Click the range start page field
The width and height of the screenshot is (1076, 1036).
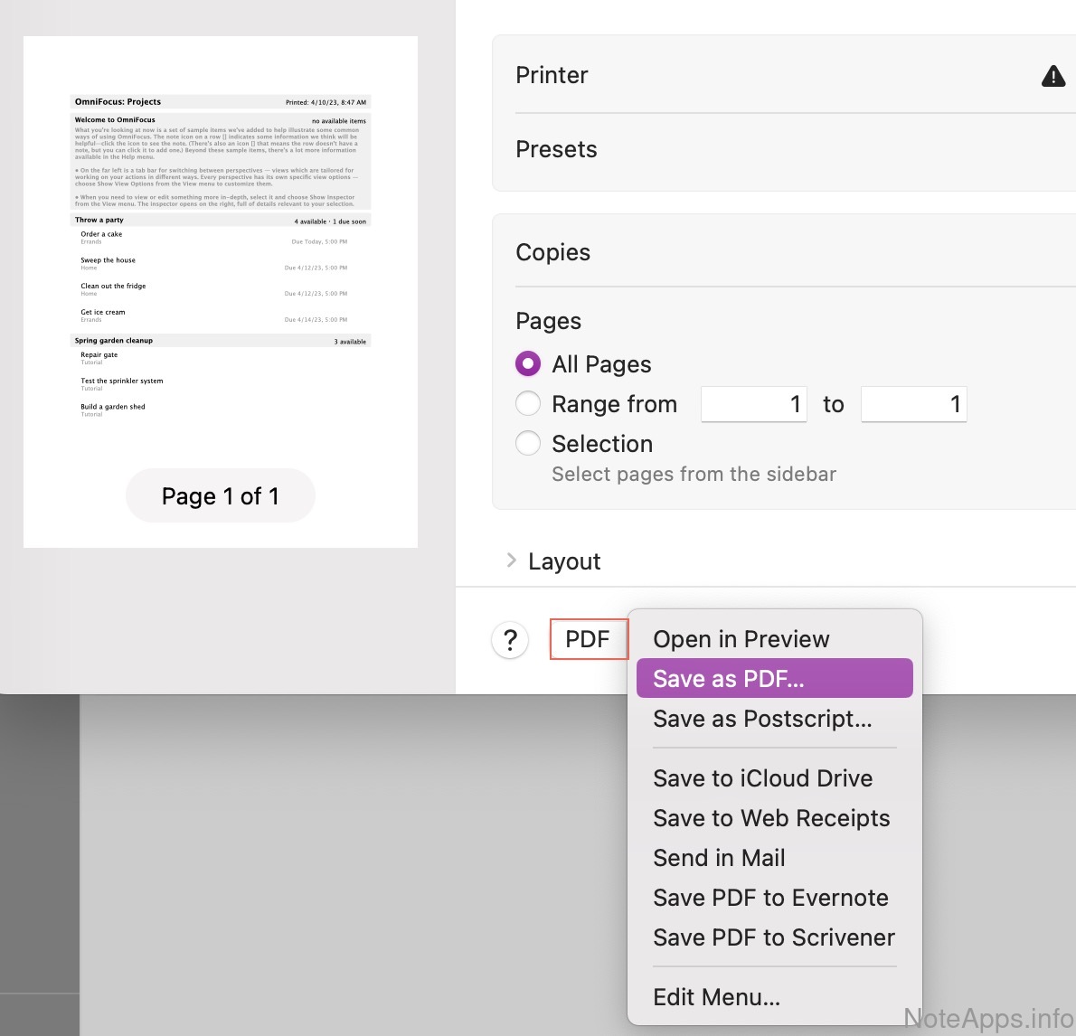point(753,404)
